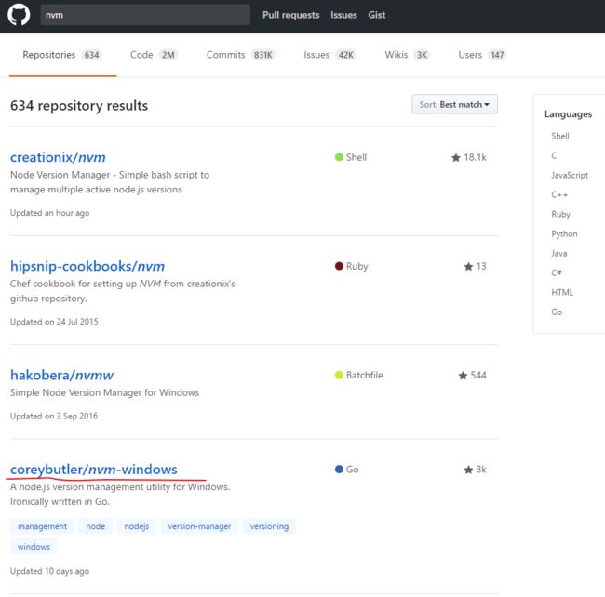The width and height of the screenshot is (605, 597).
Task: Click the dark red Ruby language dot
Action: point(339,266)
